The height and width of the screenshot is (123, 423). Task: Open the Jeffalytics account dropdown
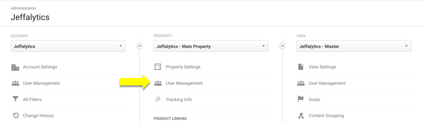[x=68, y=46]
